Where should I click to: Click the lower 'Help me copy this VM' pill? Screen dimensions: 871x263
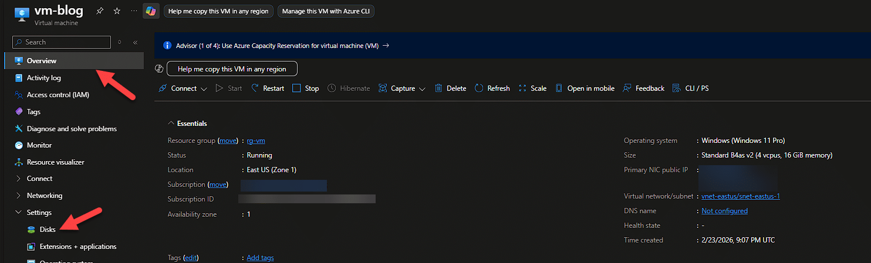[x=232, y=69]
